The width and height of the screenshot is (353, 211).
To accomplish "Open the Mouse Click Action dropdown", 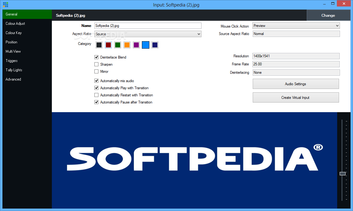I will point(296,26).
